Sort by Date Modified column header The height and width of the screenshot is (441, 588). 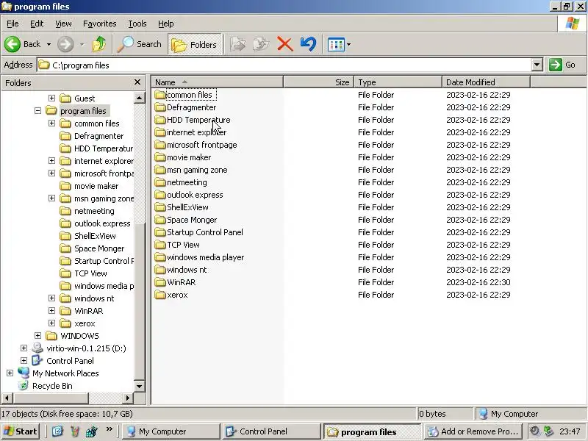point(486,82)
